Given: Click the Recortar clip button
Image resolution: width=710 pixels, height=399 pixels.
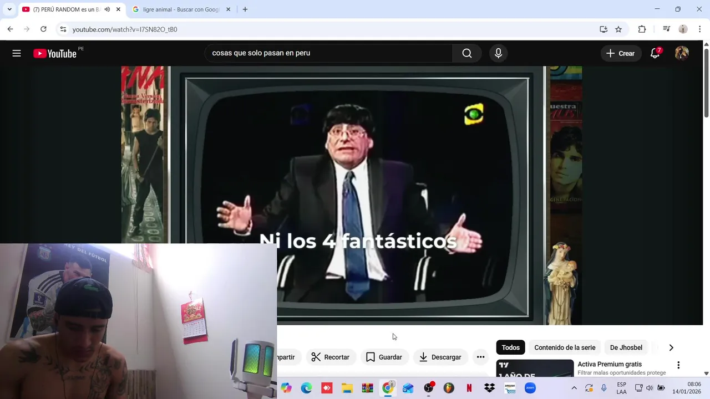Looking at the screenshot, I should (x=331, y=357).
